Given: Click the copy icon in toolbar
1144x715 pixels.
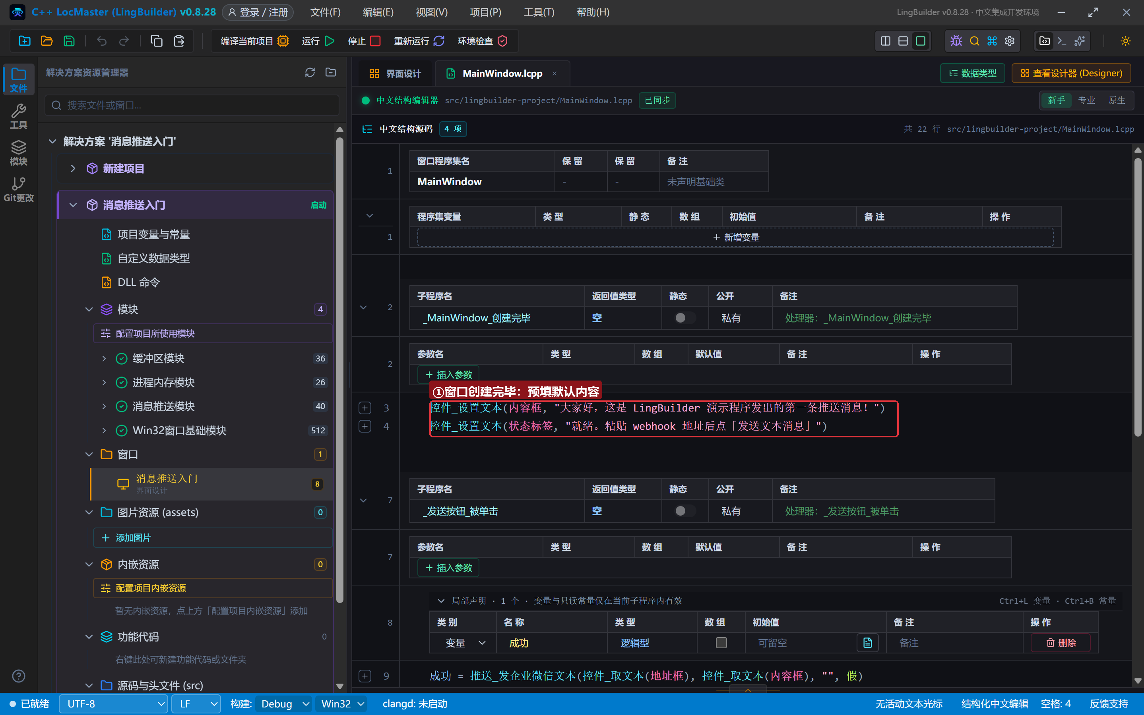Looking at the screenshot, I should tap(157, 41).
